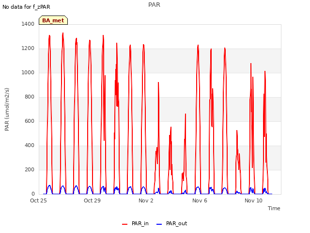This screenshot has height=233, width=310.
Task: Click the 800 y-axis tick label
Action: point(30,97)
